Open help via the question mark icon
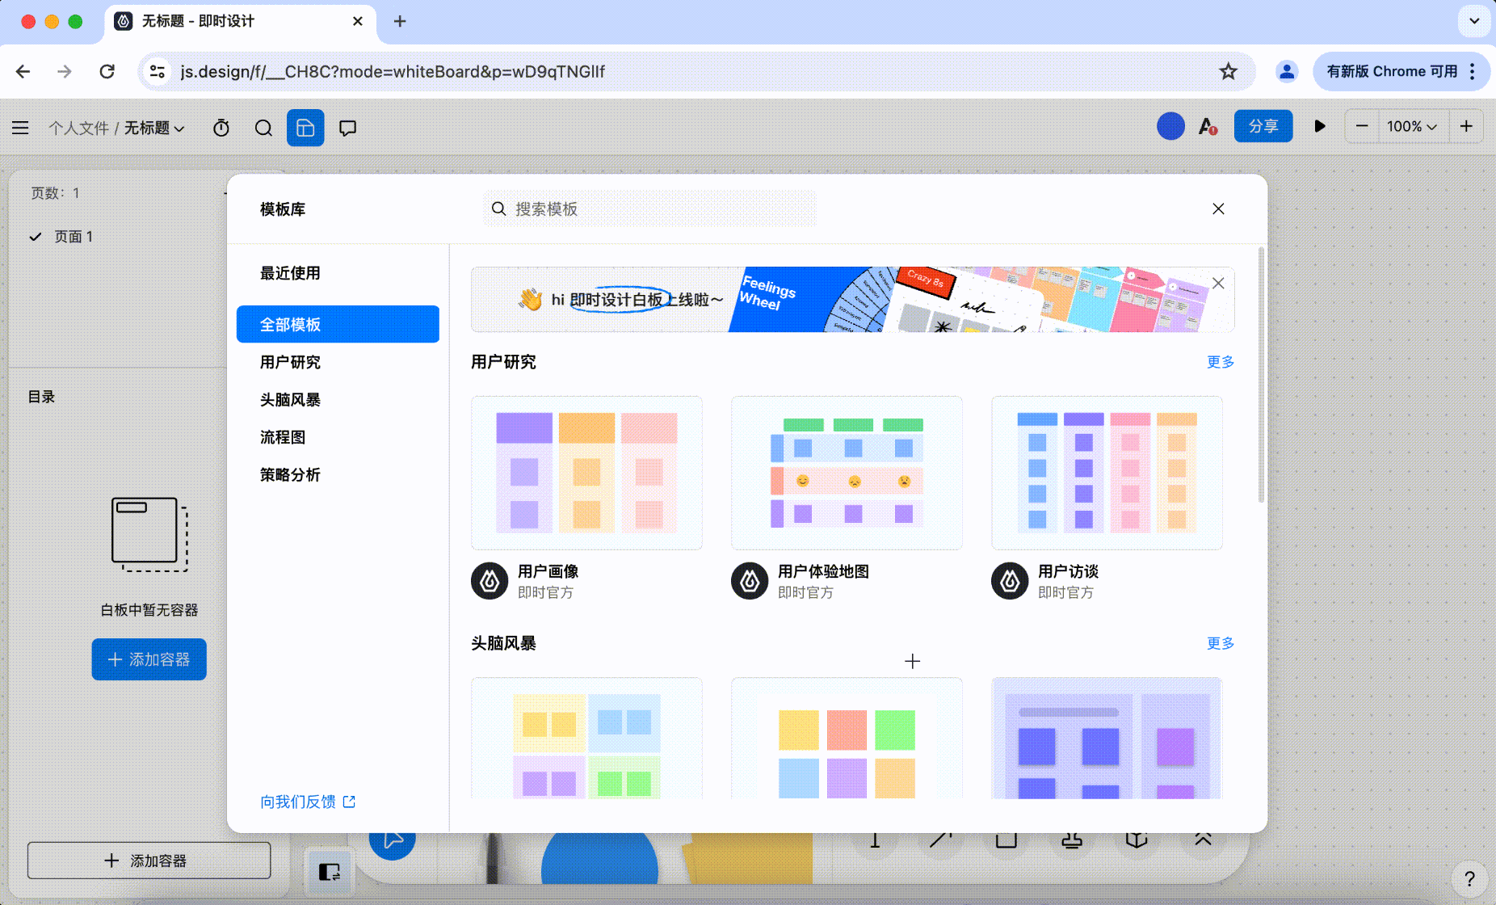Viewport: 1496px width, 905px height. click(1469, 878)
